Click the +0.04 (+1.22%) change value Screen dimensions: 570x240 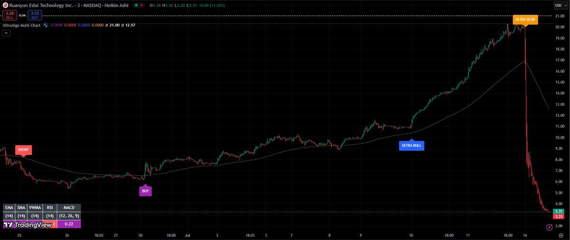click(212, 5)
